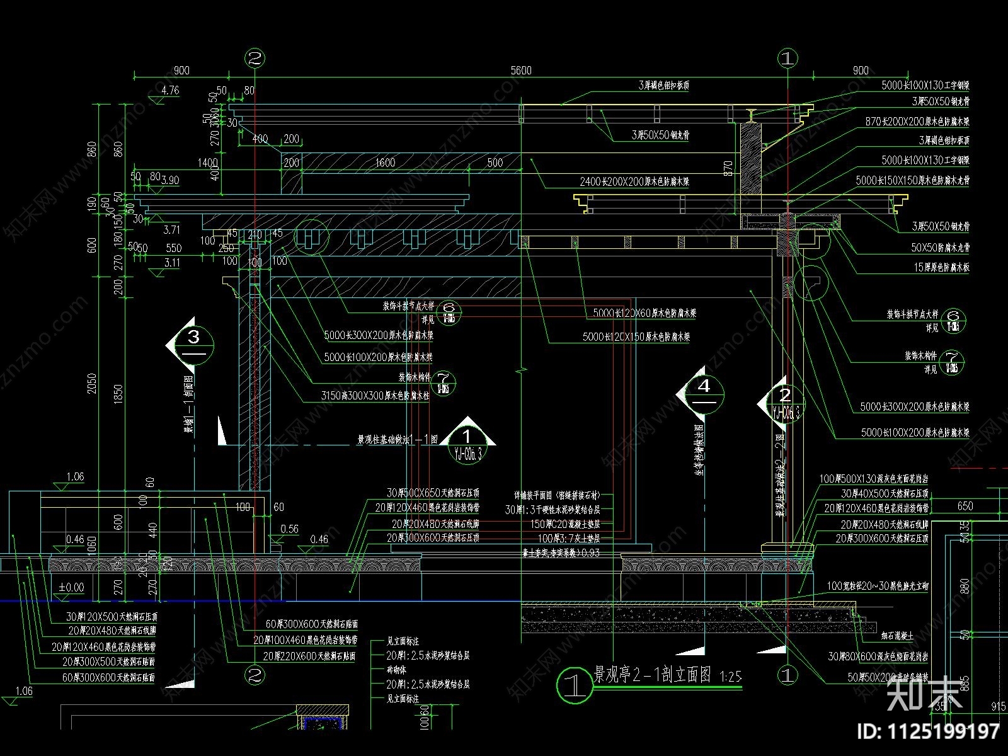Screen dimensions: 1008x756
Task: Click the 5600 span dimension at top
Action: pyautogui.click(x=521, y=71)
